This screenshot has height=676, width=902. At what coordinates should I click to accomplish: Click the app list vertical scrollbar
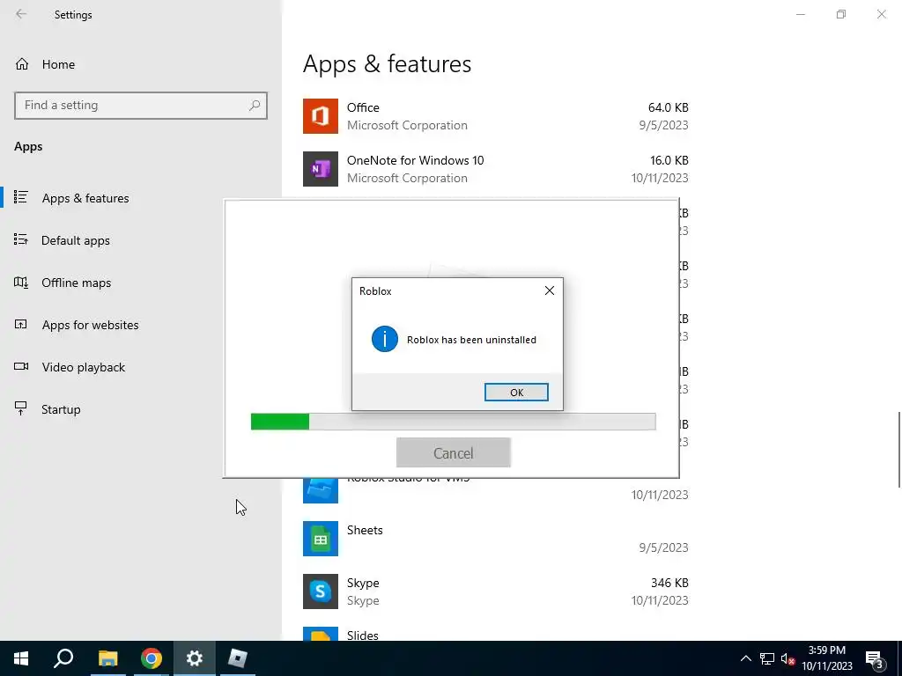(x=898, y=450)
